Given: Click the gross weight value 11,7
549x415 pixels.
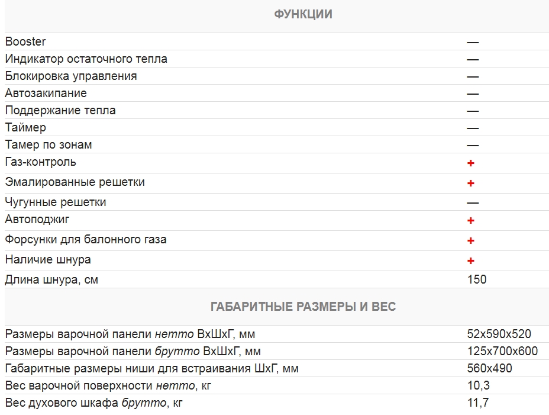Looking at the screenshot, I should click(x=478, y=403).
